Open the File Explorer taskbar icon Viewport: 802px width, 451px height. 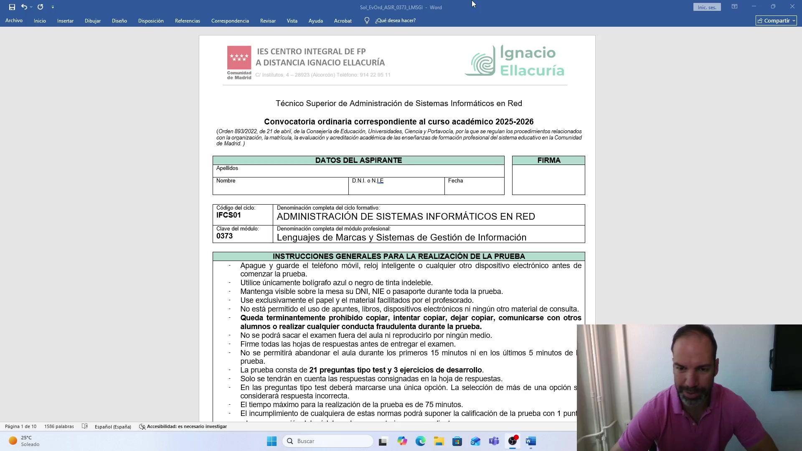(x=439, y=441)
